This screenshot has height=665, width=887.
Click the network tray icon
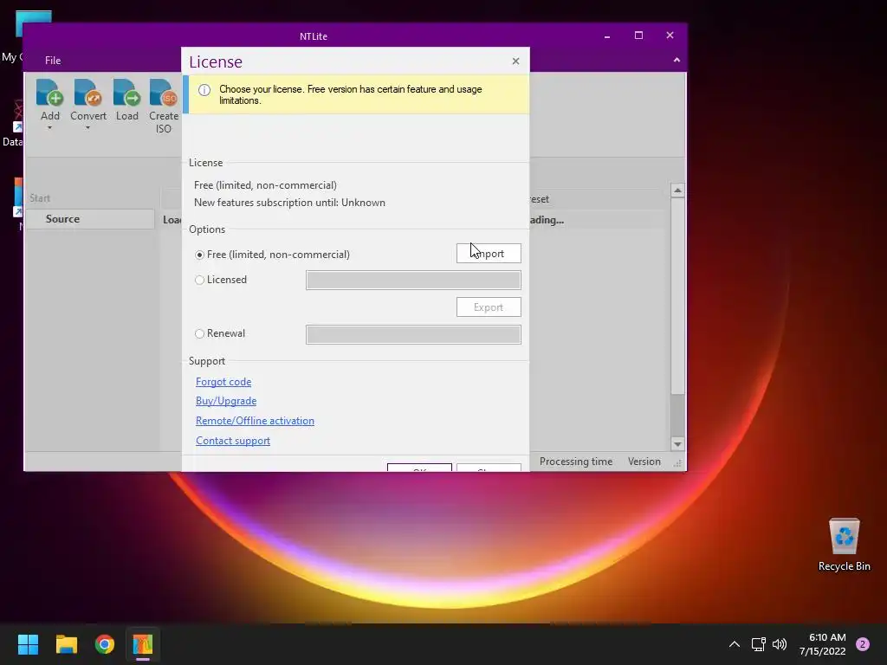758,644
